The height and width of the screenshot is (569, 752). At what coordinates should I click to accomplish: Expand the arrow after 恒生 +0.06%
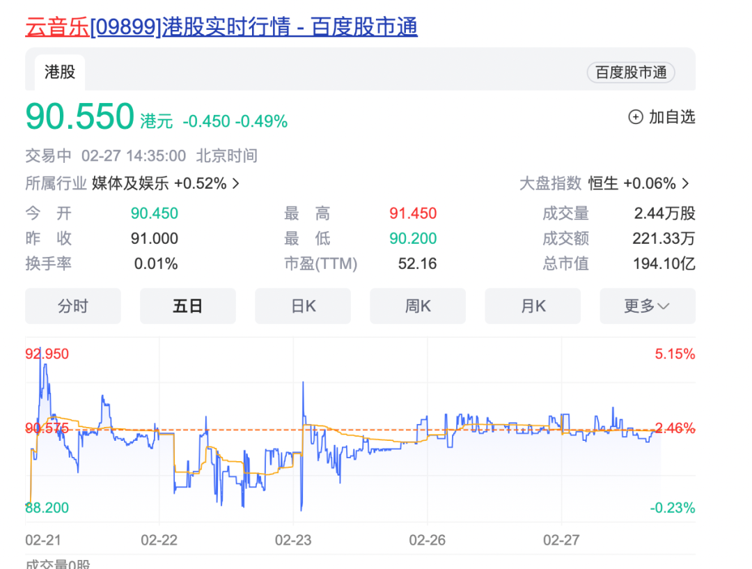[685, 183]
